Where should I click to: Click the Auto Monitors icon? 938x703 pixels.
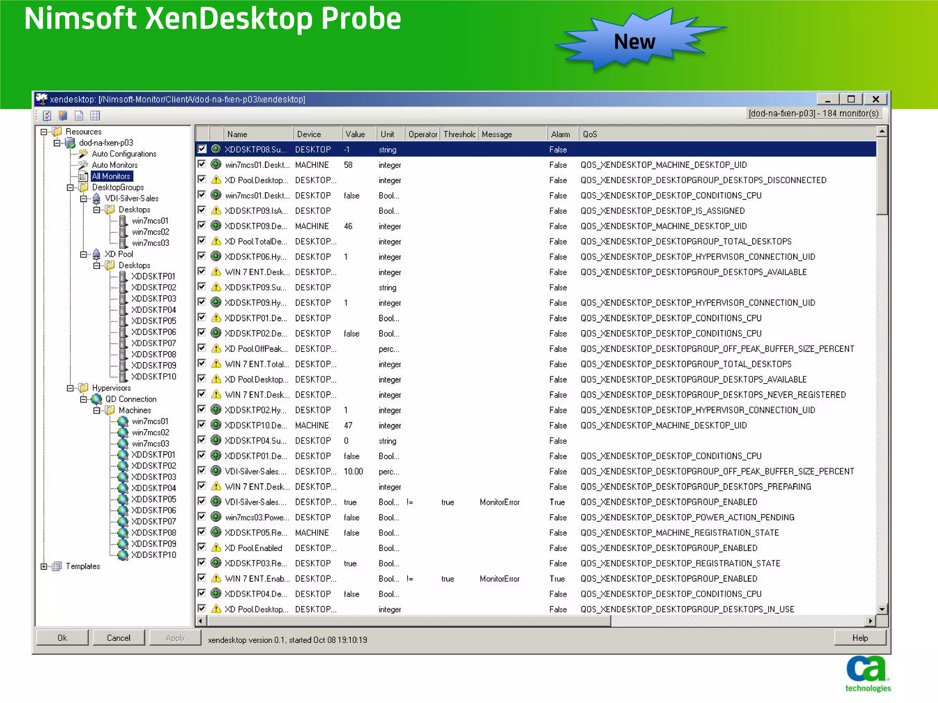[x=83, y=165]
